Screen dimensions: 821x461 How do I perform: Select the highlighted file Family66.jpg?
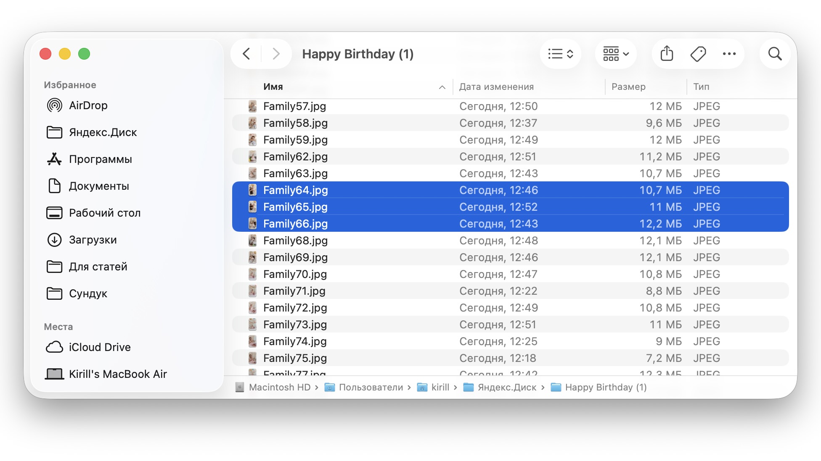(x=510, y=224)
